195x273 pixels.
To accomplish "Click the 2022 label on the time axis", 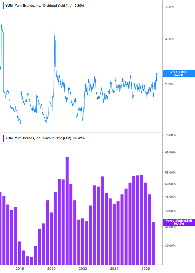I will click(83, 268).
